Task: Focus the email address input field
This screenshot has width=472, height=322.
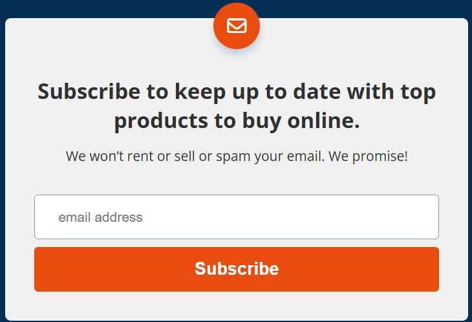Action: tap(237, 217)
